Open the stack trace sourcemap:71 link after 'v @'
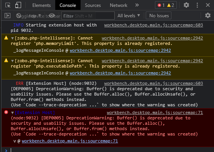Viewport: 214px width, 152px height. tap(70, 141)
